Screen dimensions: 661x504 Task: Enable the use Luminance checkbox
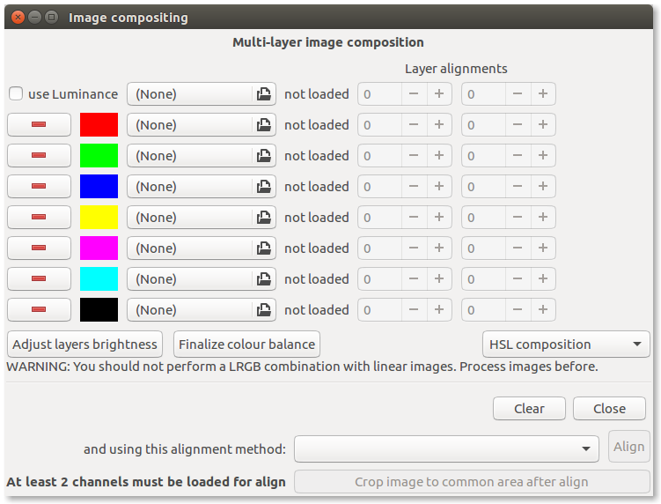pos(16,94)
